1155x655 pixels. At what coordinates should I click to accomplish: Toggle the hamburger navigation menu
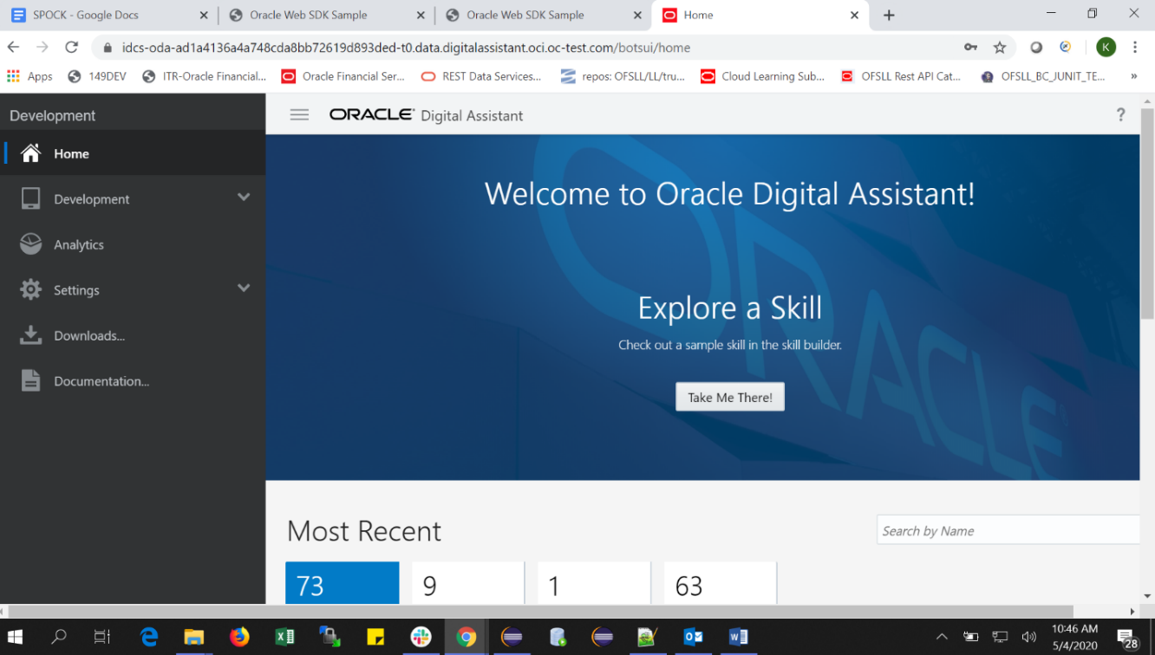[x=299, y=114]
